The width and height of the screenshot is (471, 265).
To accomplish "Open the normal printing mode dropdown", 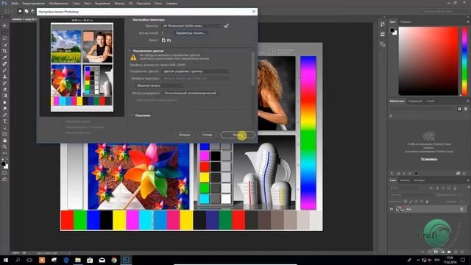I will 160,85.
